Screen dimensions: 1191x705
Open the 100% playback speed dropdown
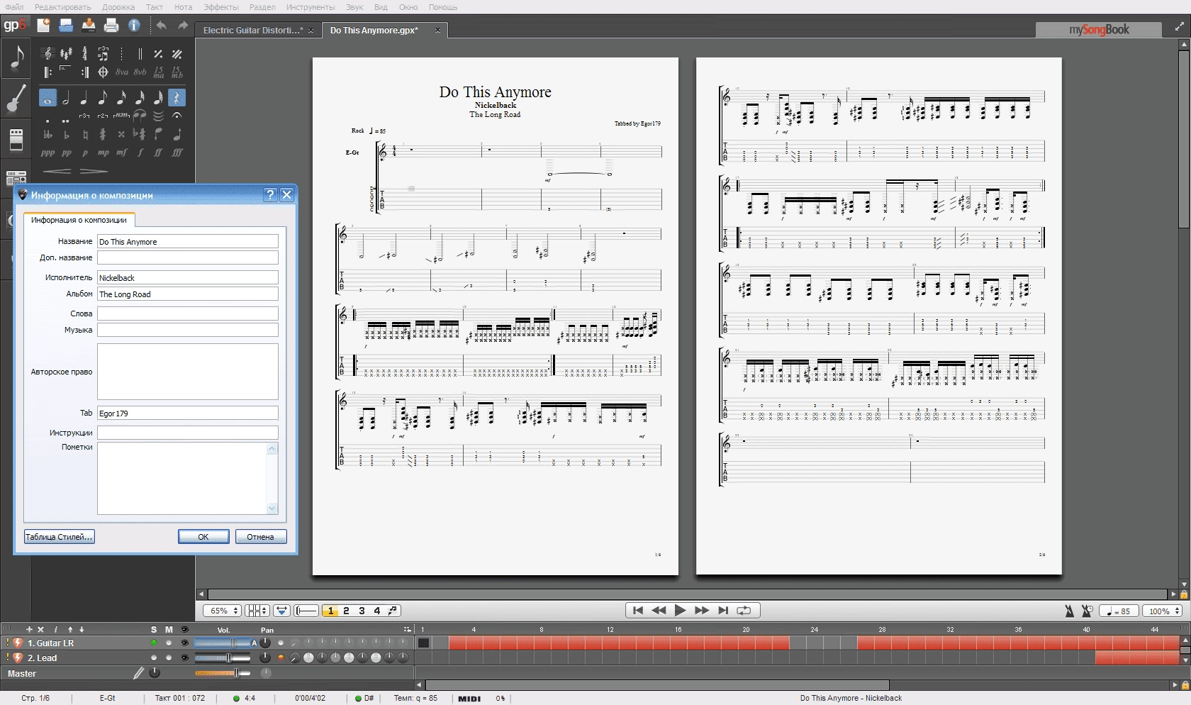coord(1163,611)
